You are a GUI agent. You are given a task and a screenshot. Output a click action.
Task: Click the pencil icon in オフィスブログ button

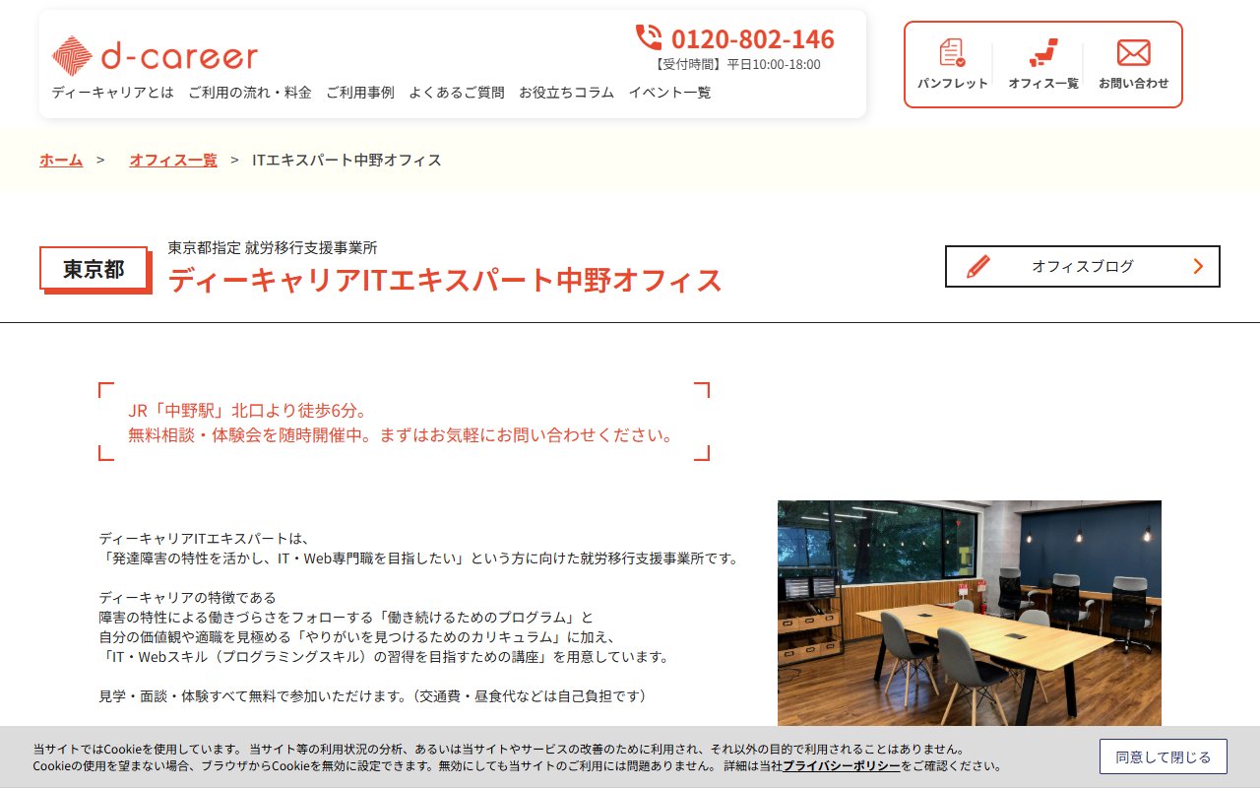coord(978,266)
